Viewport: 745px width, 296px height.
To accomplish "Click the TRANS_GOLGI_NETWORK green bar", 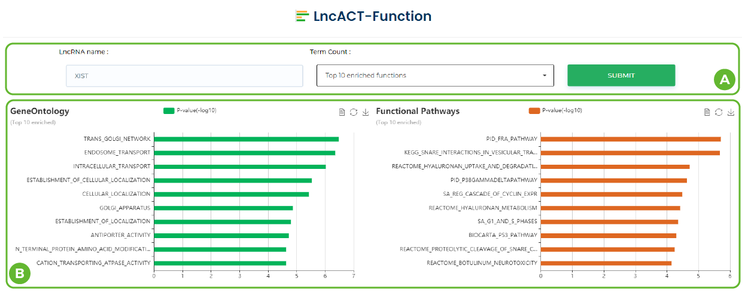I will (x=246, y=139).
